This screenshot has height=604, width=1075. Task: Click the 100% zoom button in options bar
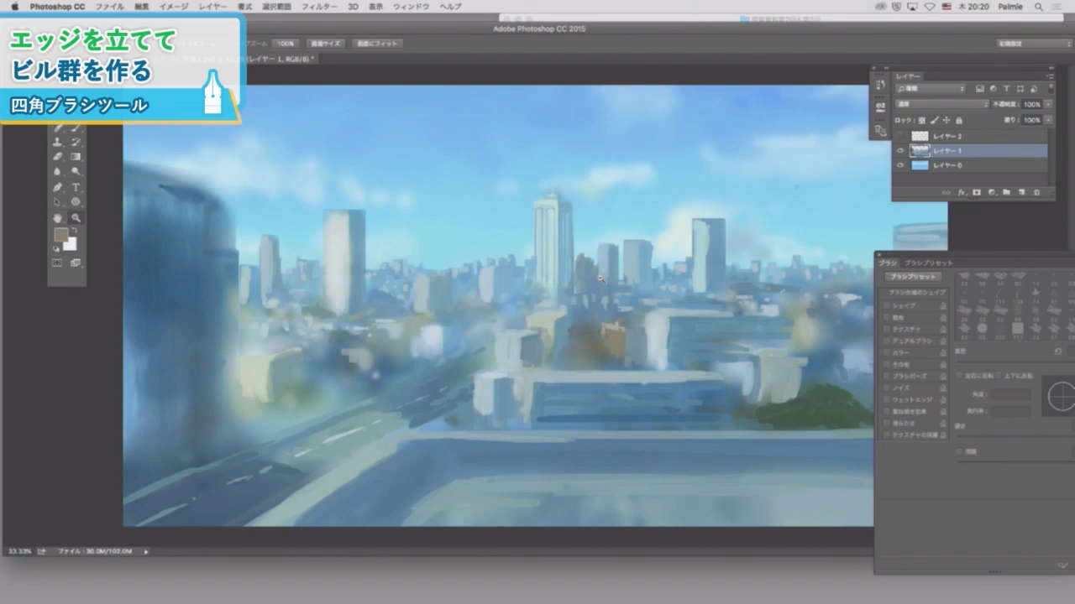pos(286,43)
